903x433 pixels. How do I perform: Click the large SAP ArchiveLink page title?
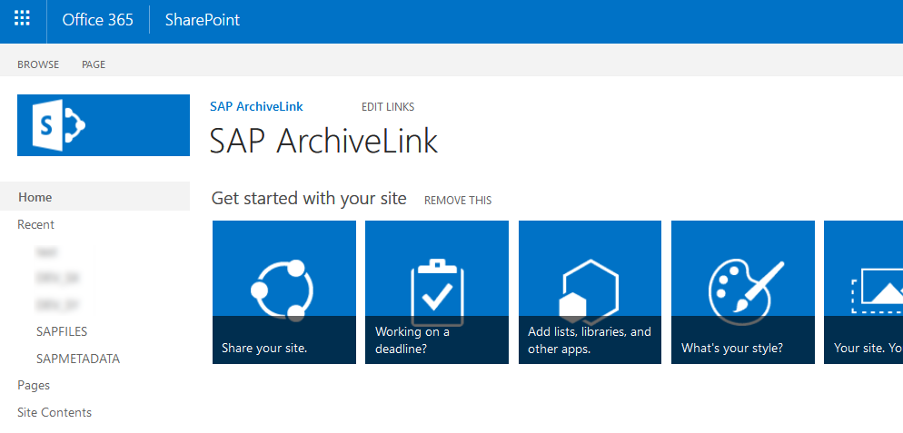pyautogui.click(x=323, y=140)
